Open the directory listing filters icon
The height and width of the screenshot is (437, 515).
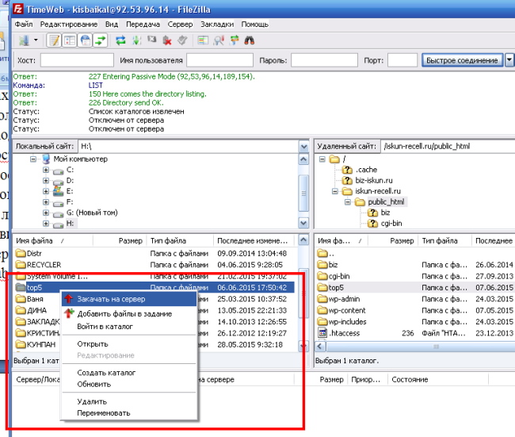203,40
